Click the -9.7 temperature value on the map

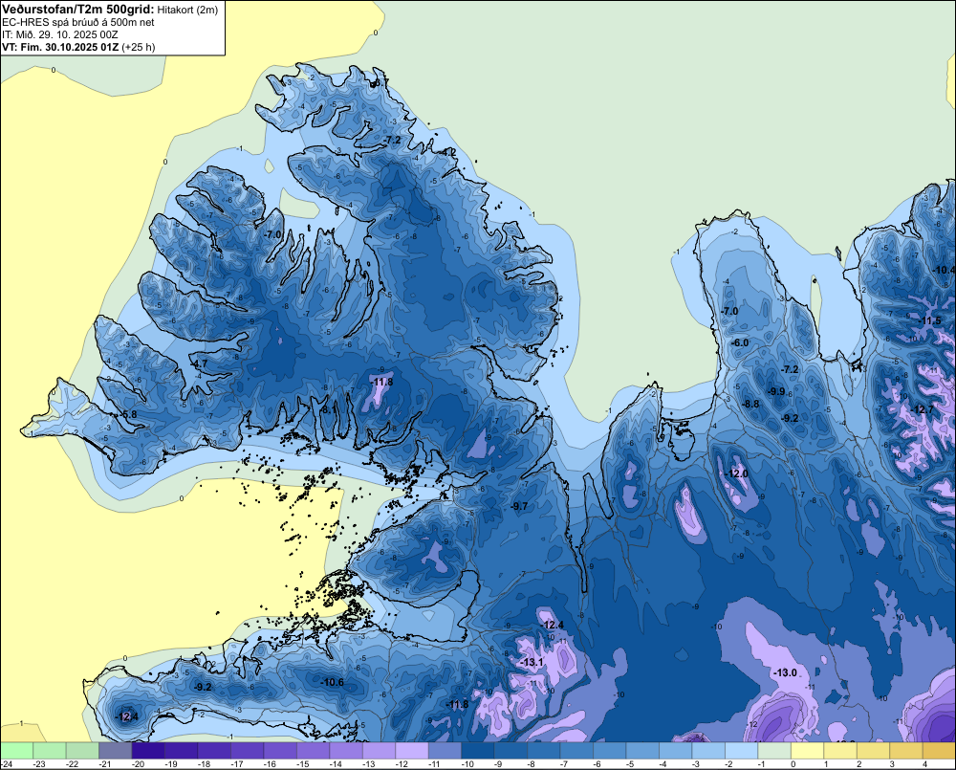coord(519,506)
